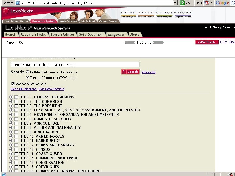
Task: Click the Google toolbar logo
Action: [x=222, y=3]
